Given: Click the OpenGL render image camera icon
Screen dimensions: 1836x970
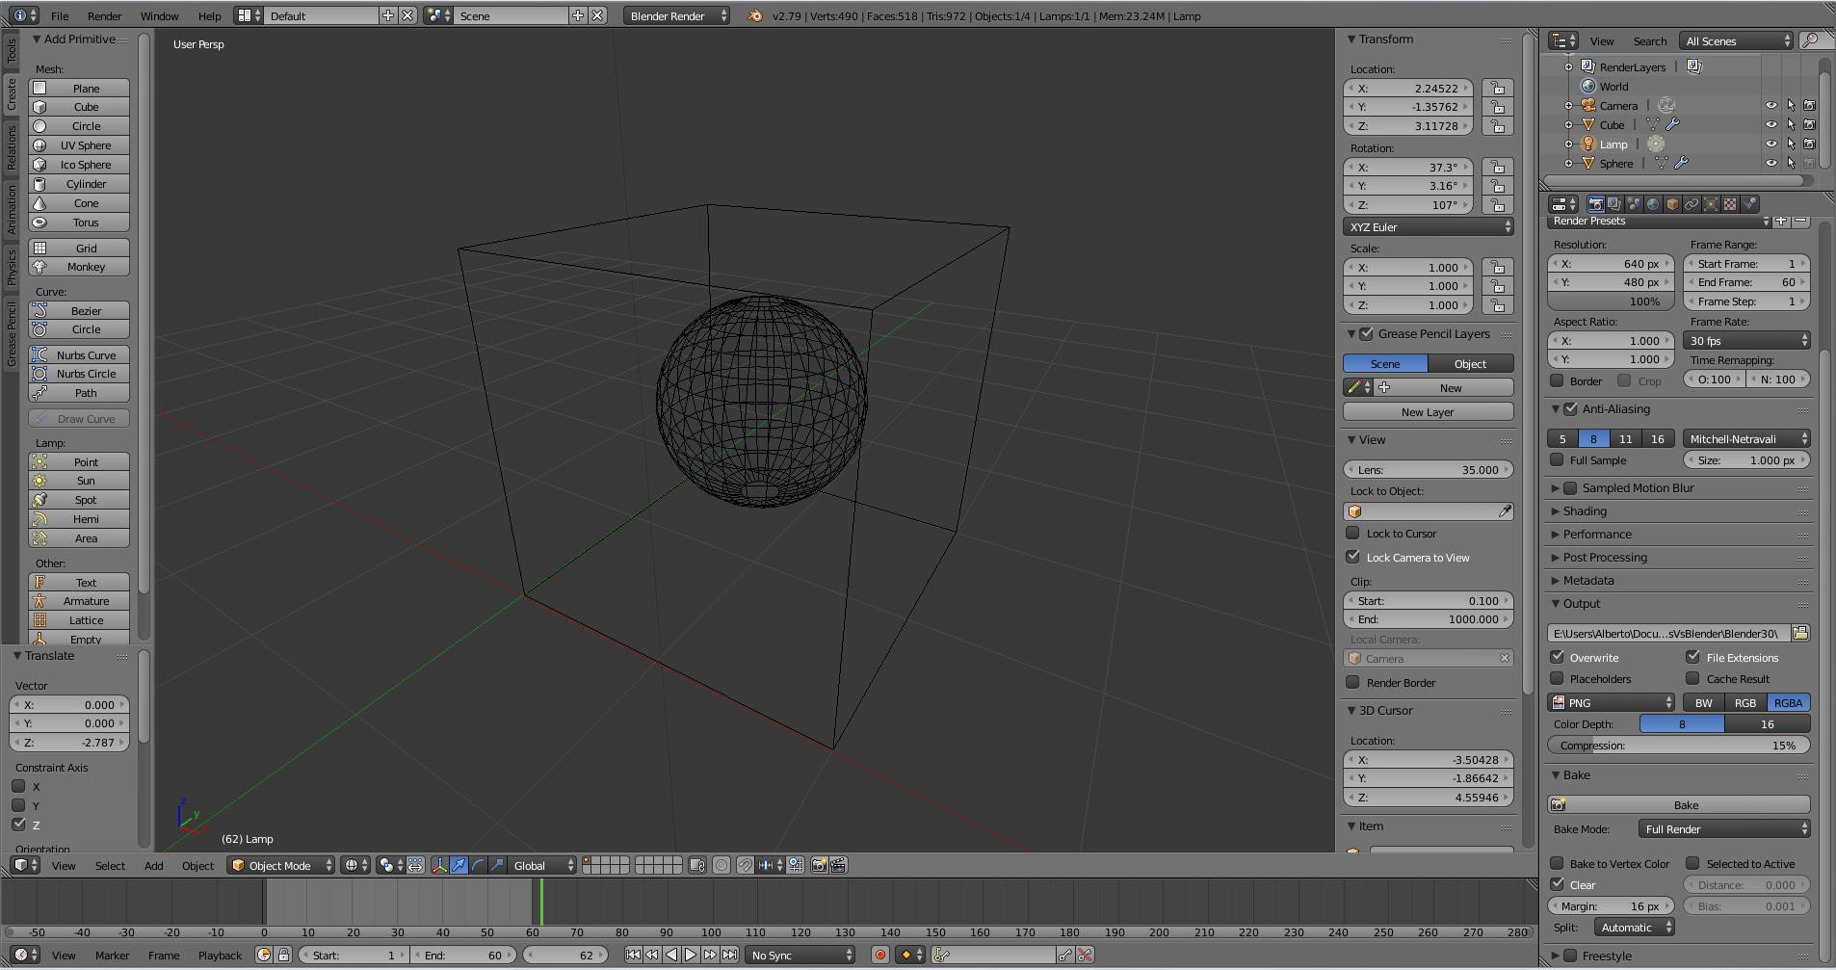Looking at the screenshot, I should [x=819, y=865].
